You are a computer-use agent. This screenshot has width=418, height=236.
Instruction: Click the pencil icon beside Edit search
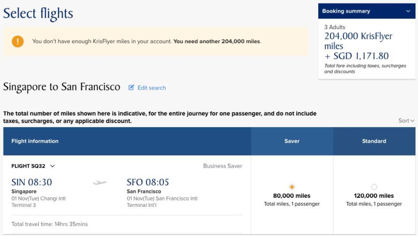tap(131, 88)
